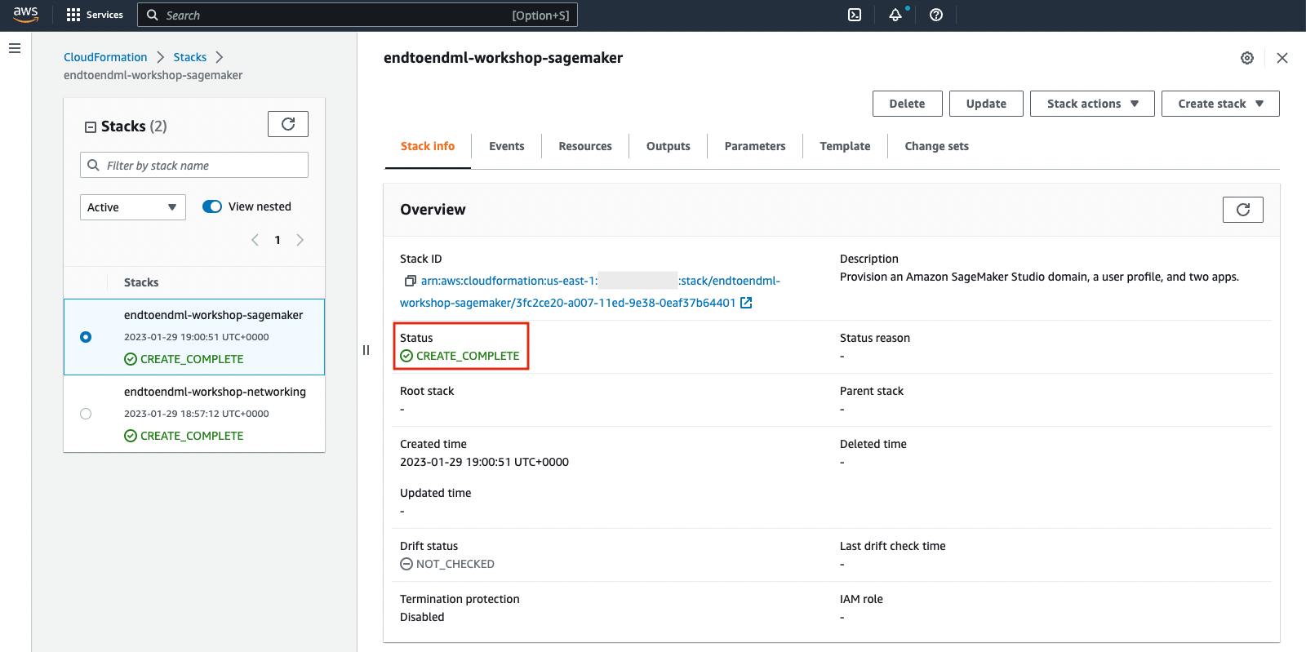
Task: Open the help question-mark menu
Action: (936, 15)
